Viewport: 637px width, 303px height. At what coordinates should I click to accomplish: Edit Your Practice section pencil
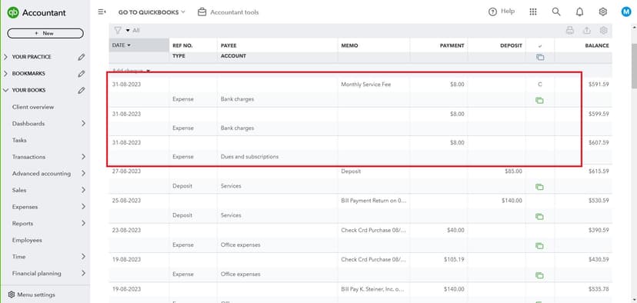coord(82,57)
